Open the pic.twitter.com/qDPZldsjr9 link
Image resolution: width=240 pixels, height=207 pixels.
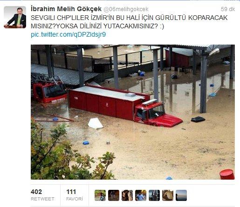coord(69,34)
